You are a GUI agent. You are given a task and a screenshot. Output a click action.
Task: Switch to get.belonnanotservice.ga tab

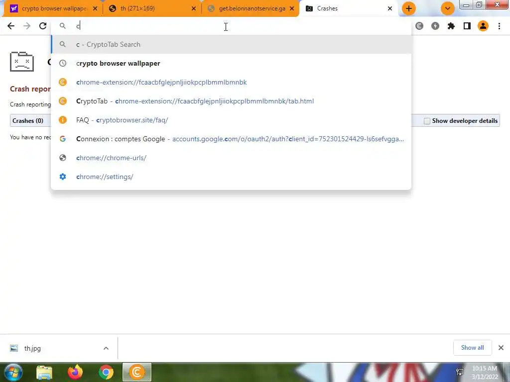pos(252,8)
